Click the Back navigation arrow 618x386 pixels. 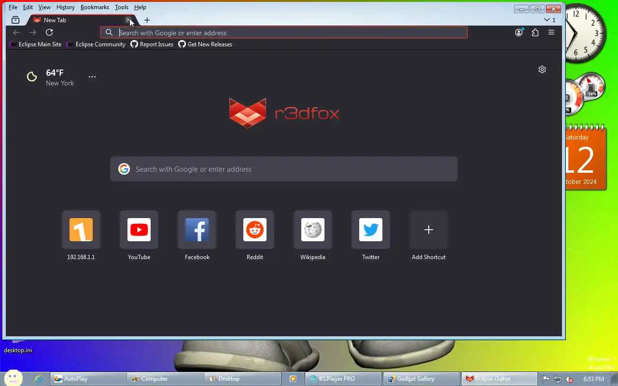point(16,32)
